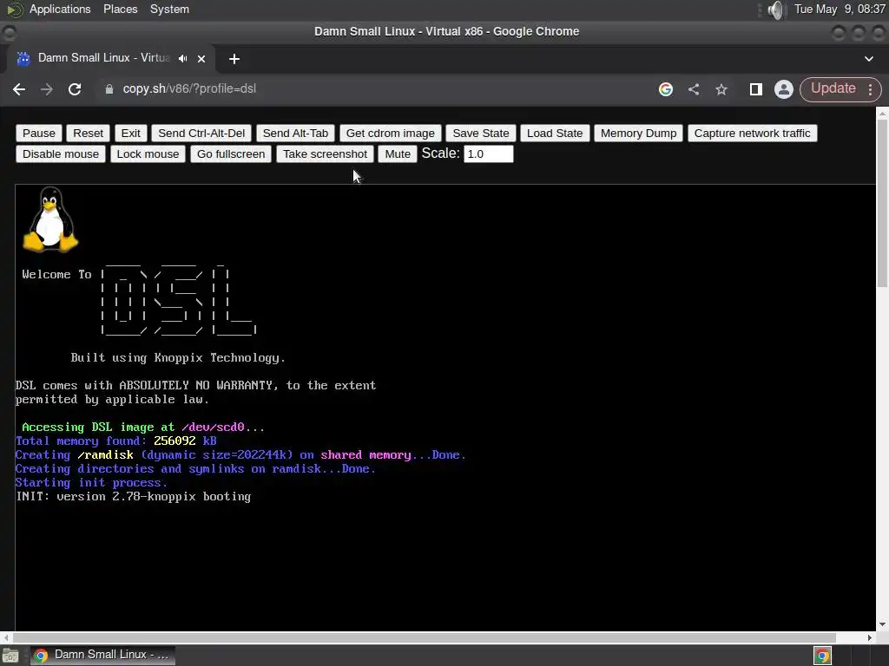The height and width of the screenshot is (666, 889).
Task: Click Go fullscreen
Action: pyautogui.click(x=231, y=154)
